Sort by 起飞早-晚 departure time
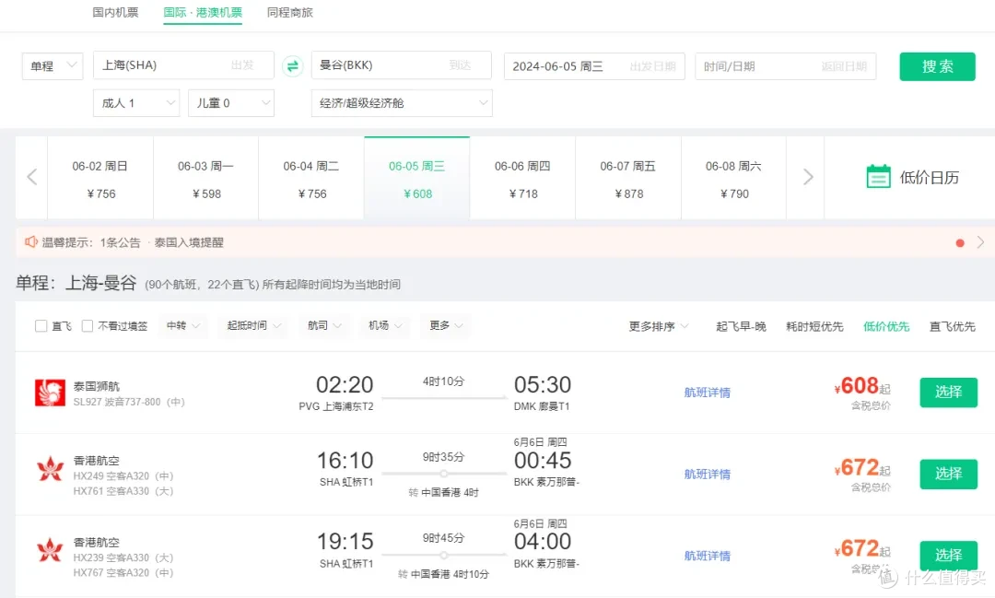 tap(741, 326)
